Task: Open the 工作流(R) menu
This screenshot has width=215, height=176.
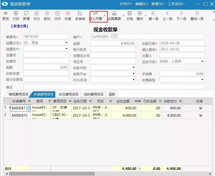Action: click(176, 4)
